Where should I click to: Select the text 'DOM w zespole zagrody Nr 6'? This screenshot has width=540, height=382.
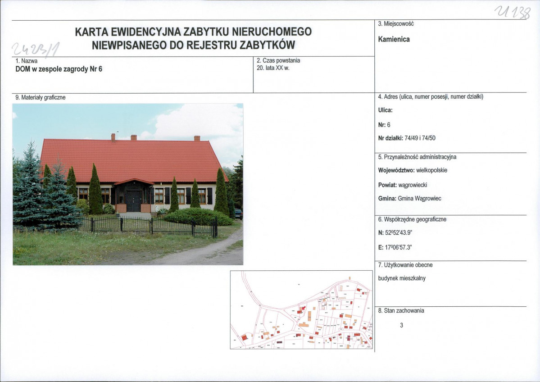coord(59,69)
